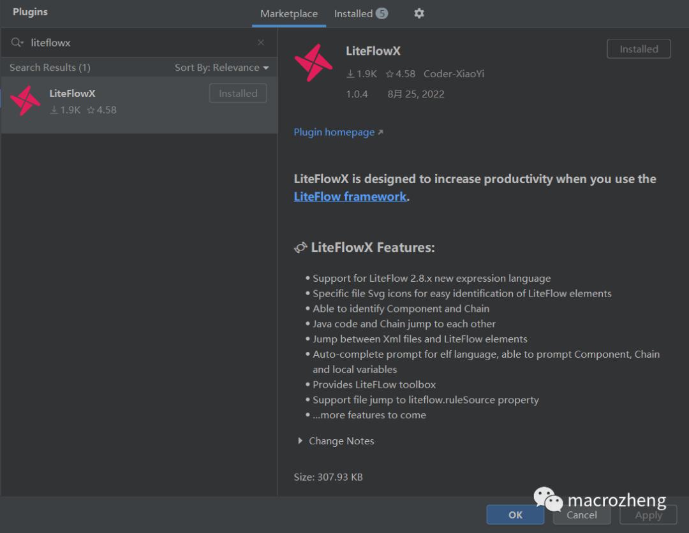Click the OK button
The width and height of the screenshot is (689, 533).
(x=515, y=515)
